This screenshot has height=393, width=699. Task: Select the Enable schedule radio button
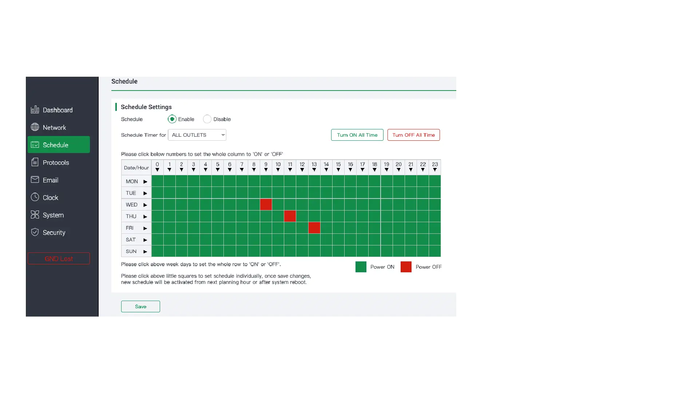(x=172, y=119)
